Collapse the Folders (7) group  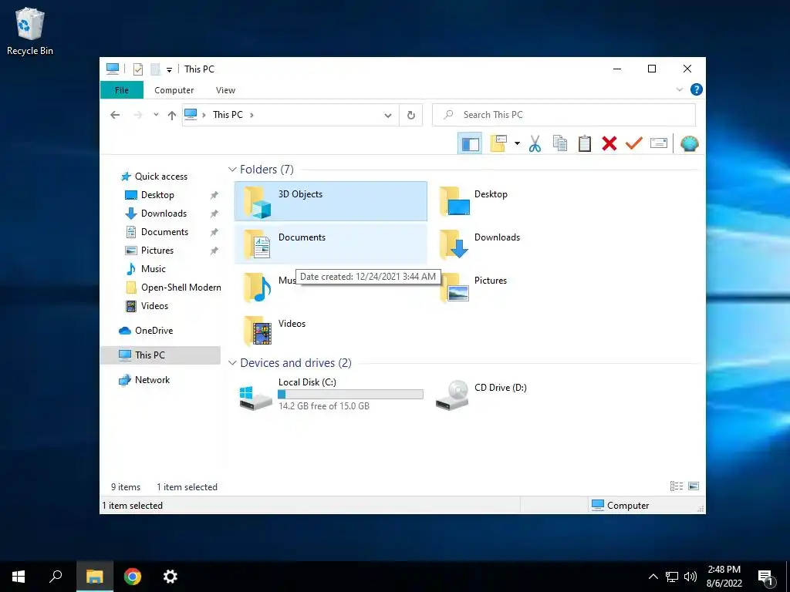click(x=232, y=169)
